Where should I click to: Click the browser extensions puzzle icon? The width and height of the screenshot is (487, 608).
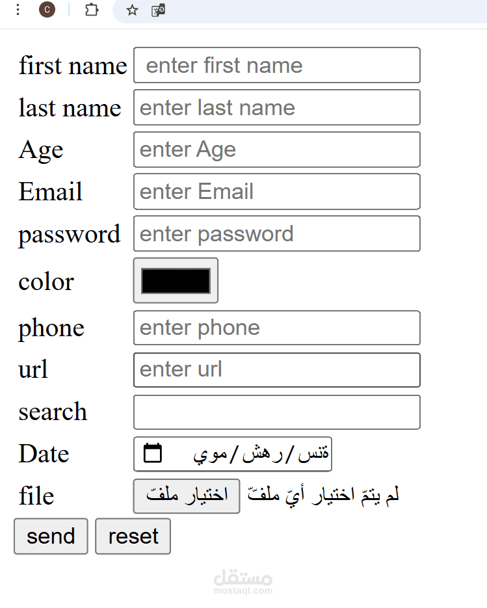click(x=92, y=10)
